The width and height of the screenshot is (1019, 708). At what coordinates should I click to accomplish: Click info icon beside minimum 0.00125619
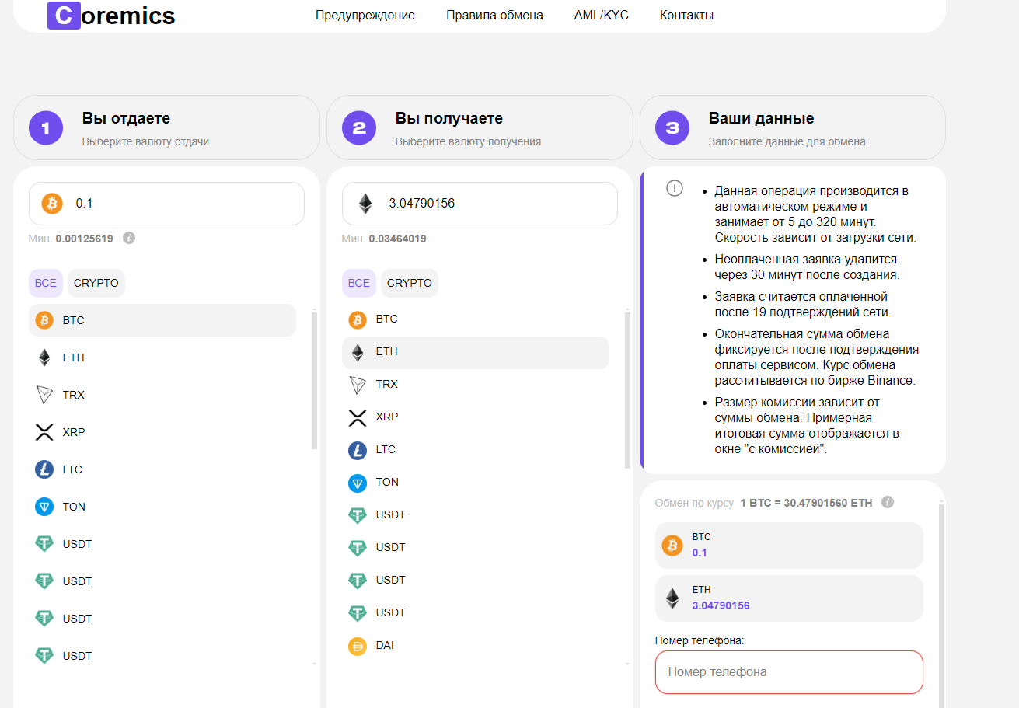coord(129,238)
